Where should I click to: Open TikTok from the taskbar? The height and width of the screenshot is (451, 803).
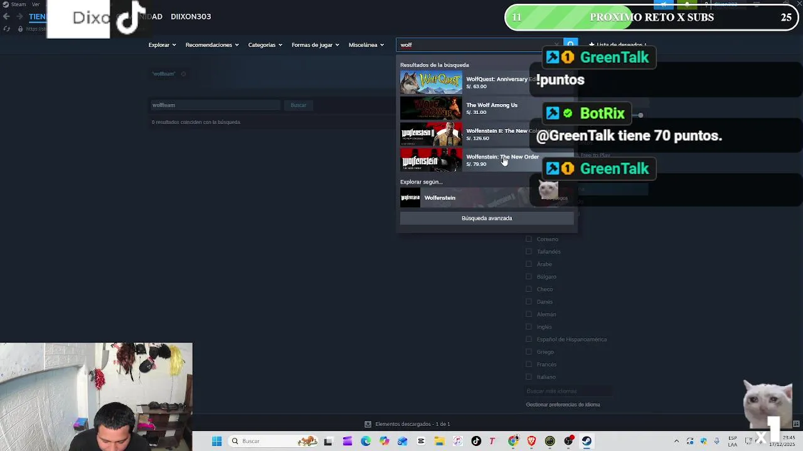[x=476, y=441]
